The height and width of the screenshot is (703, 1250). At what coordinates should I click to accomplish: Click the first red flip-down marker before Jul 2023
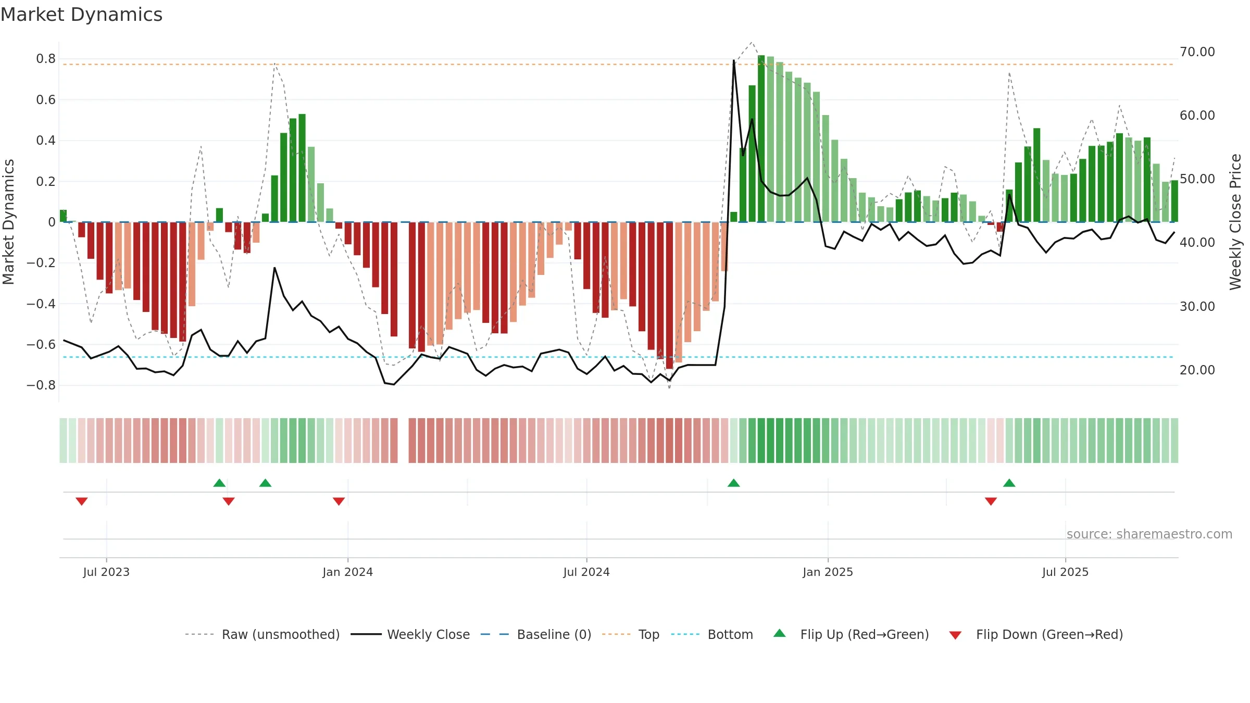pos(82,501)
